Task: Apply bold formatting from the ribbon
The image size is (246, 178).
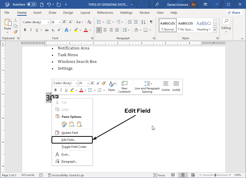Action: 25,30
